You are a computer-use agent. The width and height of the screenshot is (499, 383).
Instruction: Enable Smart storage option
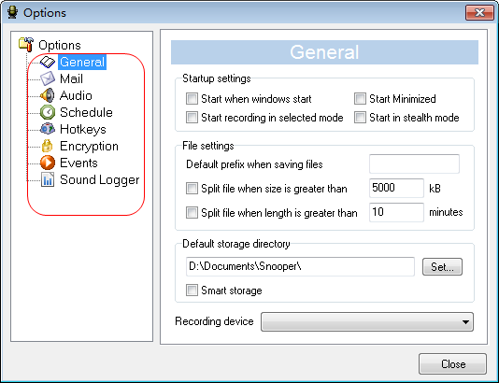tap(192, 291)
